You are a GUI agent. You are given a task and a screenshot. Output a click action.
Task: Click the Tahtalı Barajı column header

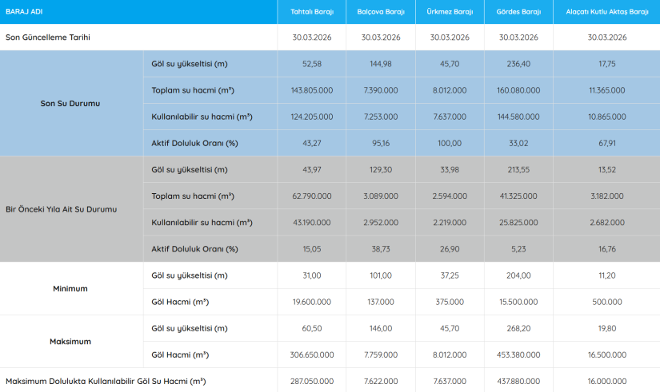[x=311, y=12]
